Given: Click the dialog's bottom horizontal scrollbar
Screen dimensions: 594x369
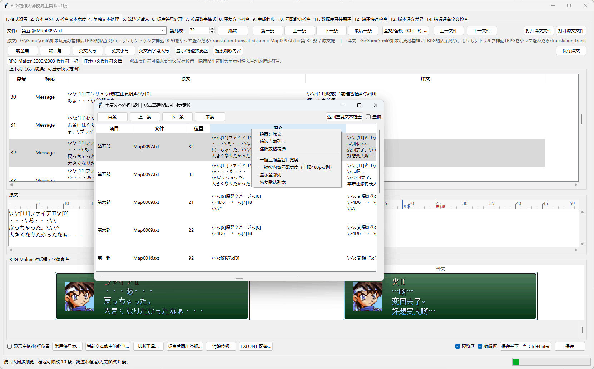Looking at the screenshot, I should point(200,275).
